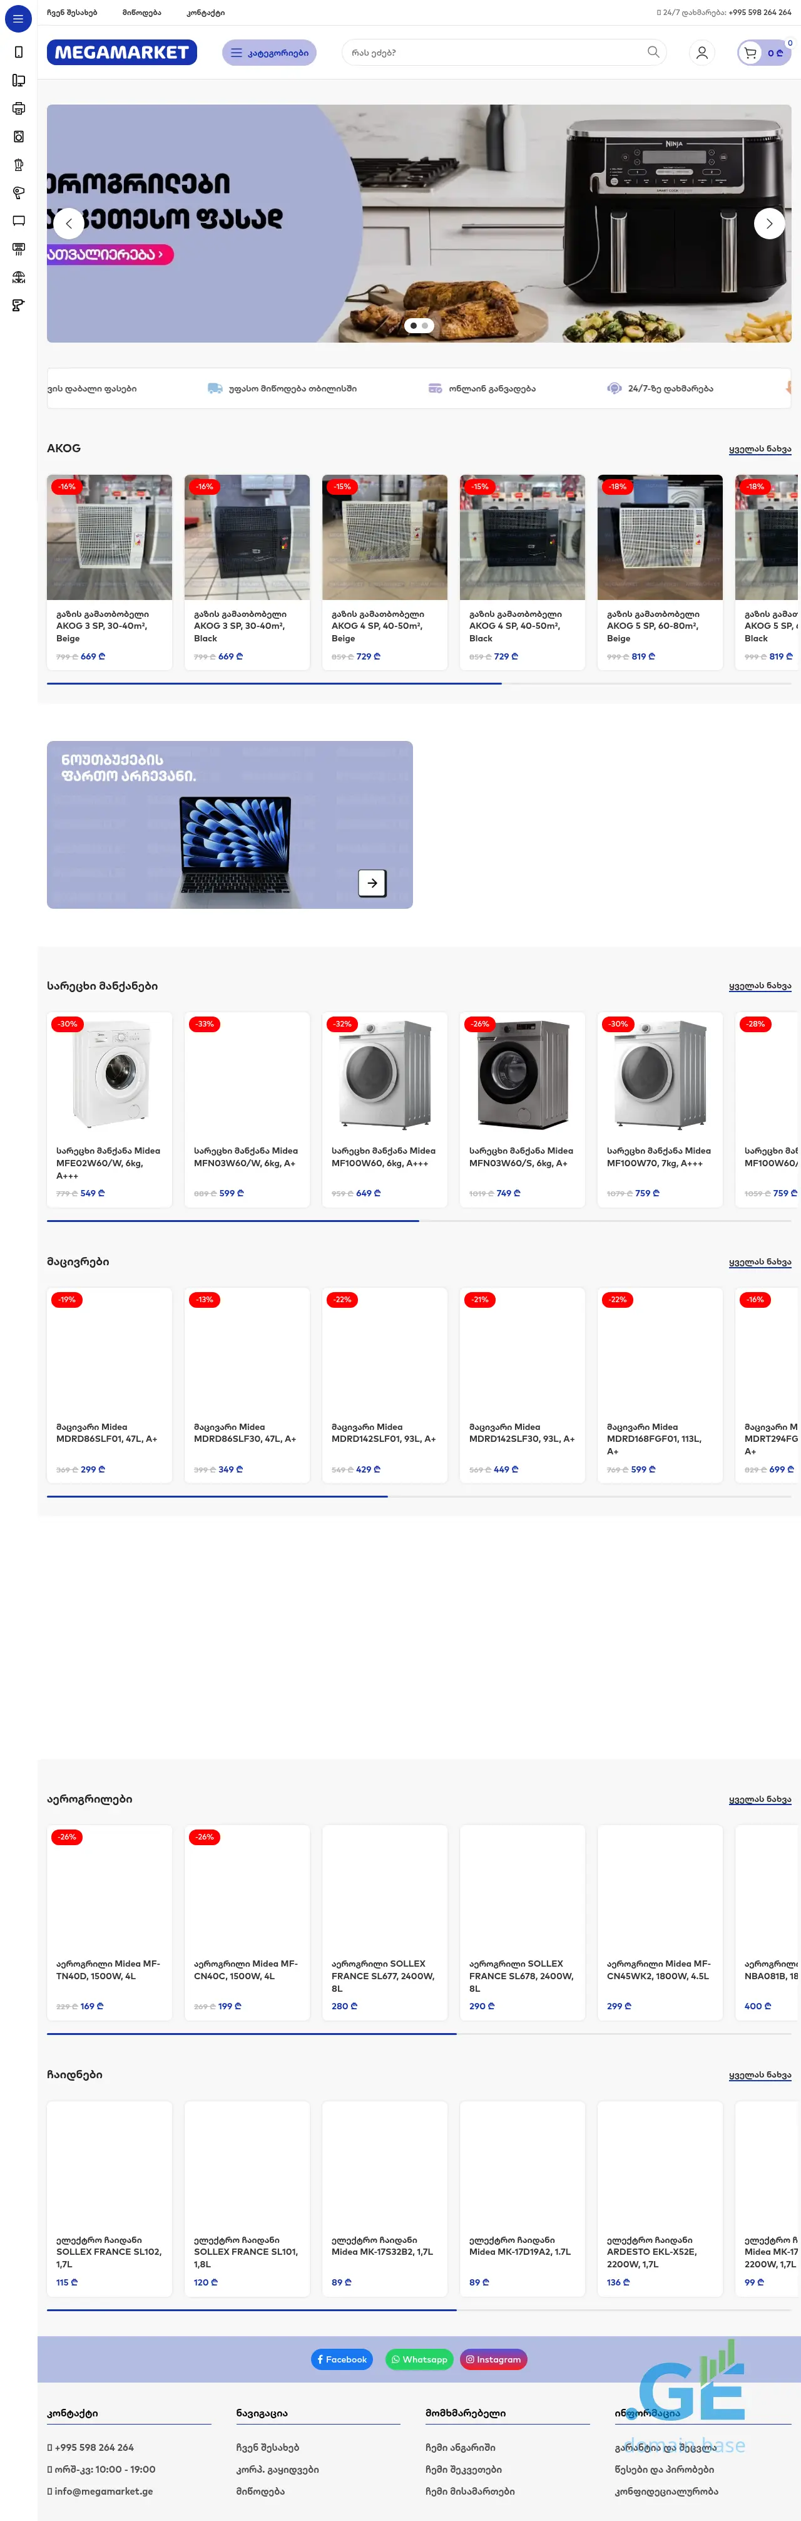
Task: Click the Whatsapp social button
Action: [x=419, y=2359]
